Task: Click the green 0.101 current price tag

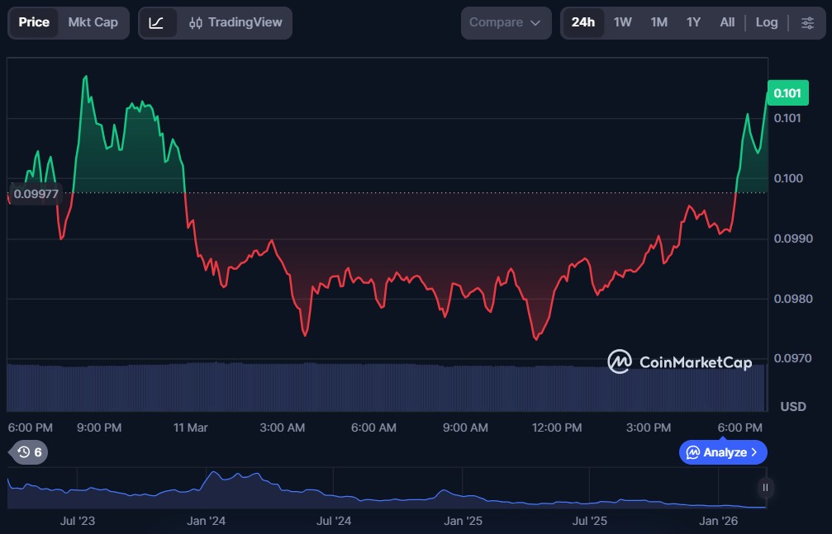Action: click(x=787, y=93)
